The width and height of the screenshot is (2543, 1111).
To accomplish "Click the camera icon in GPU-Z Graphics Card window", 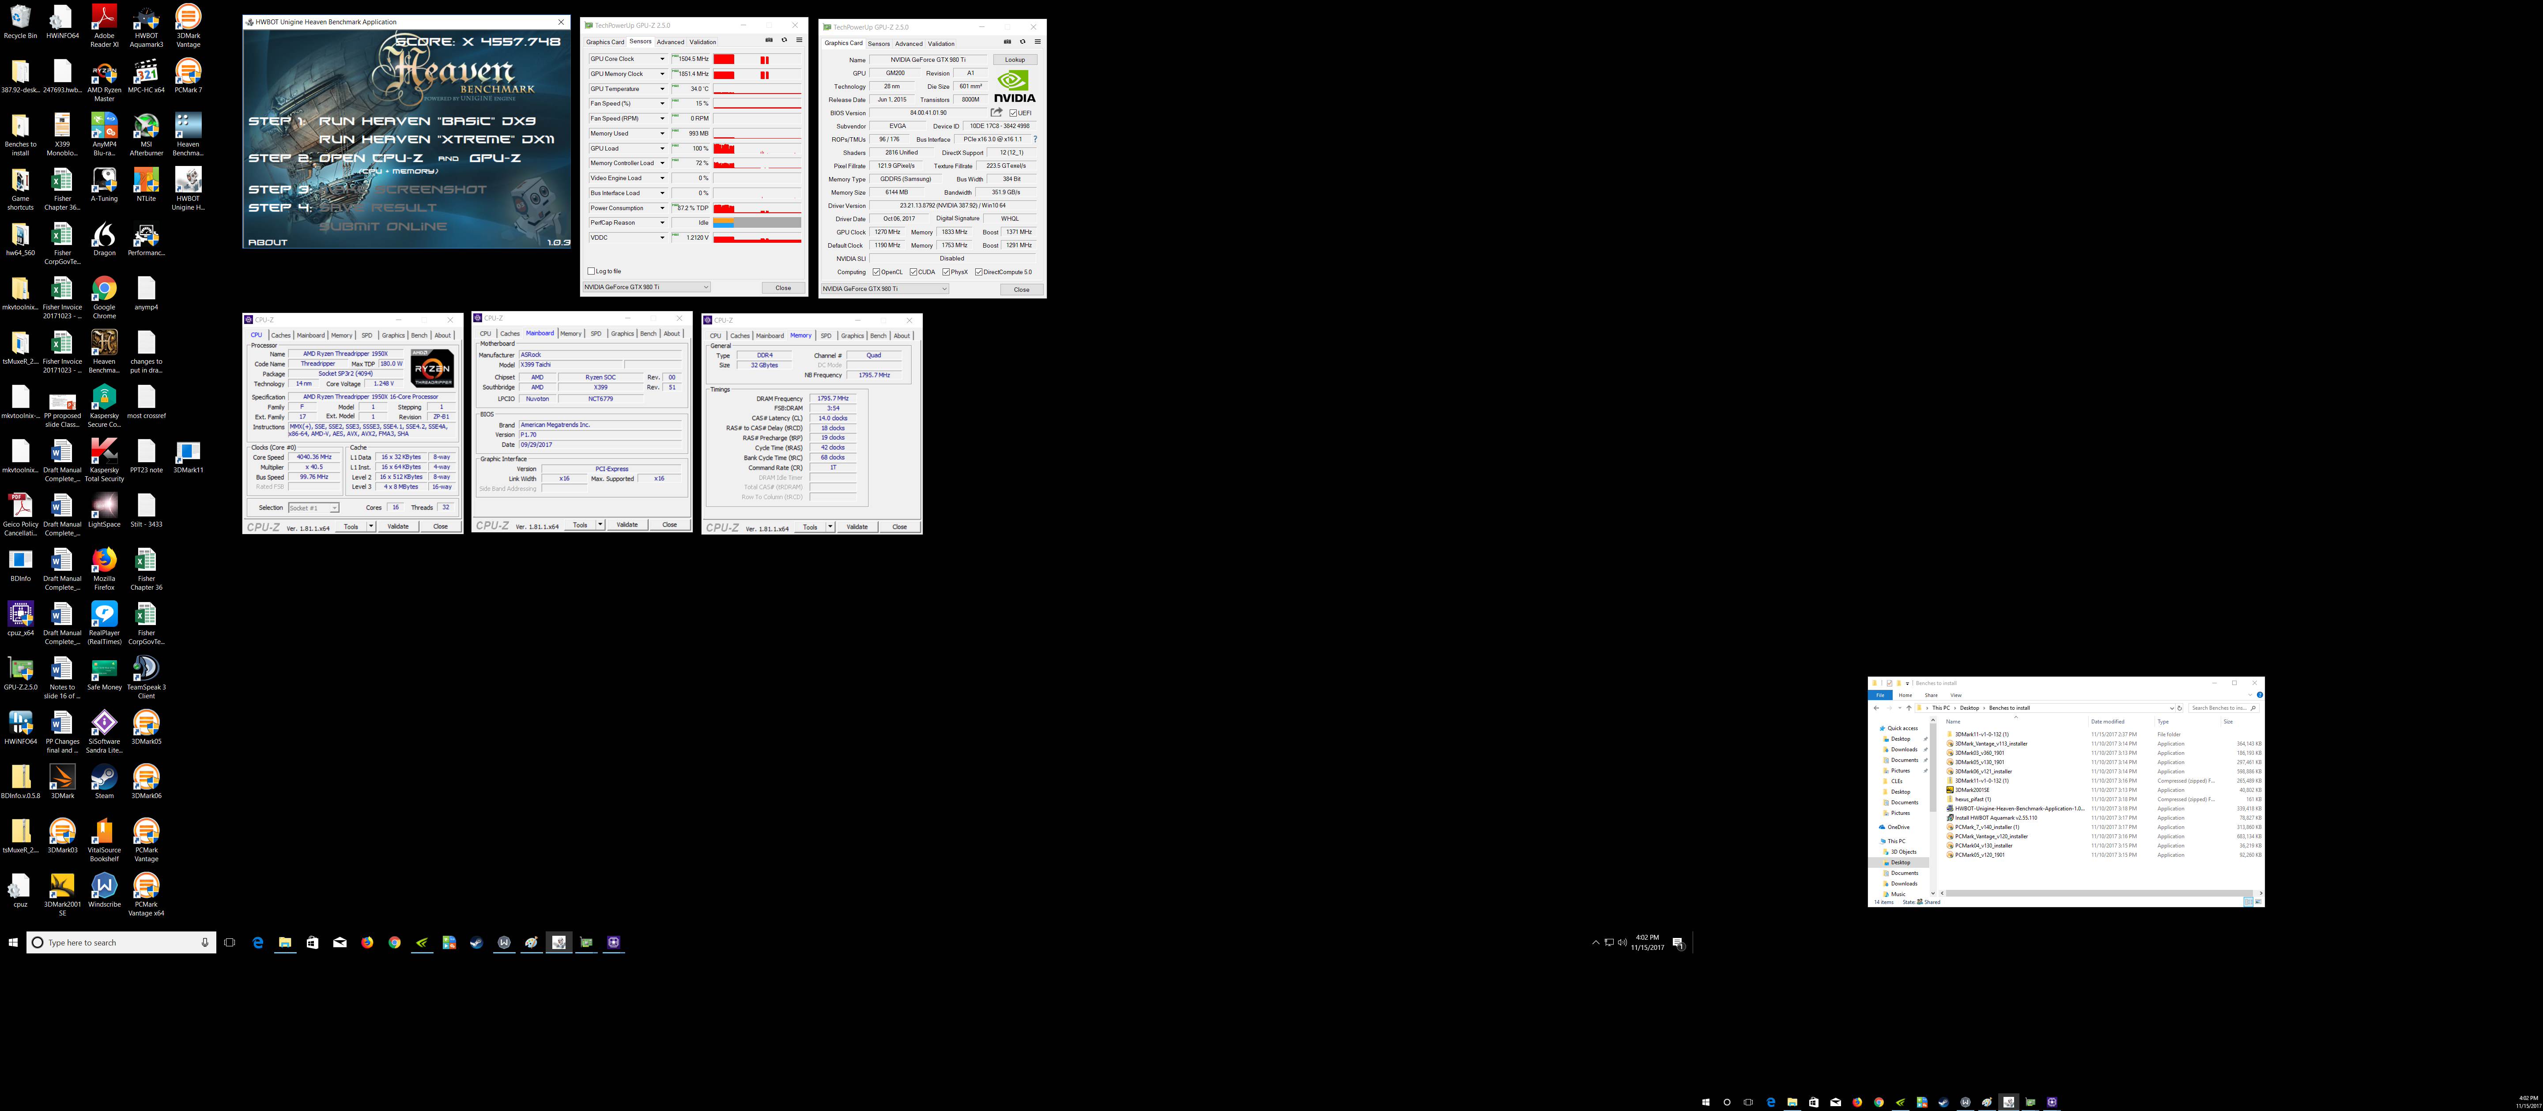I will [1007, 41].
